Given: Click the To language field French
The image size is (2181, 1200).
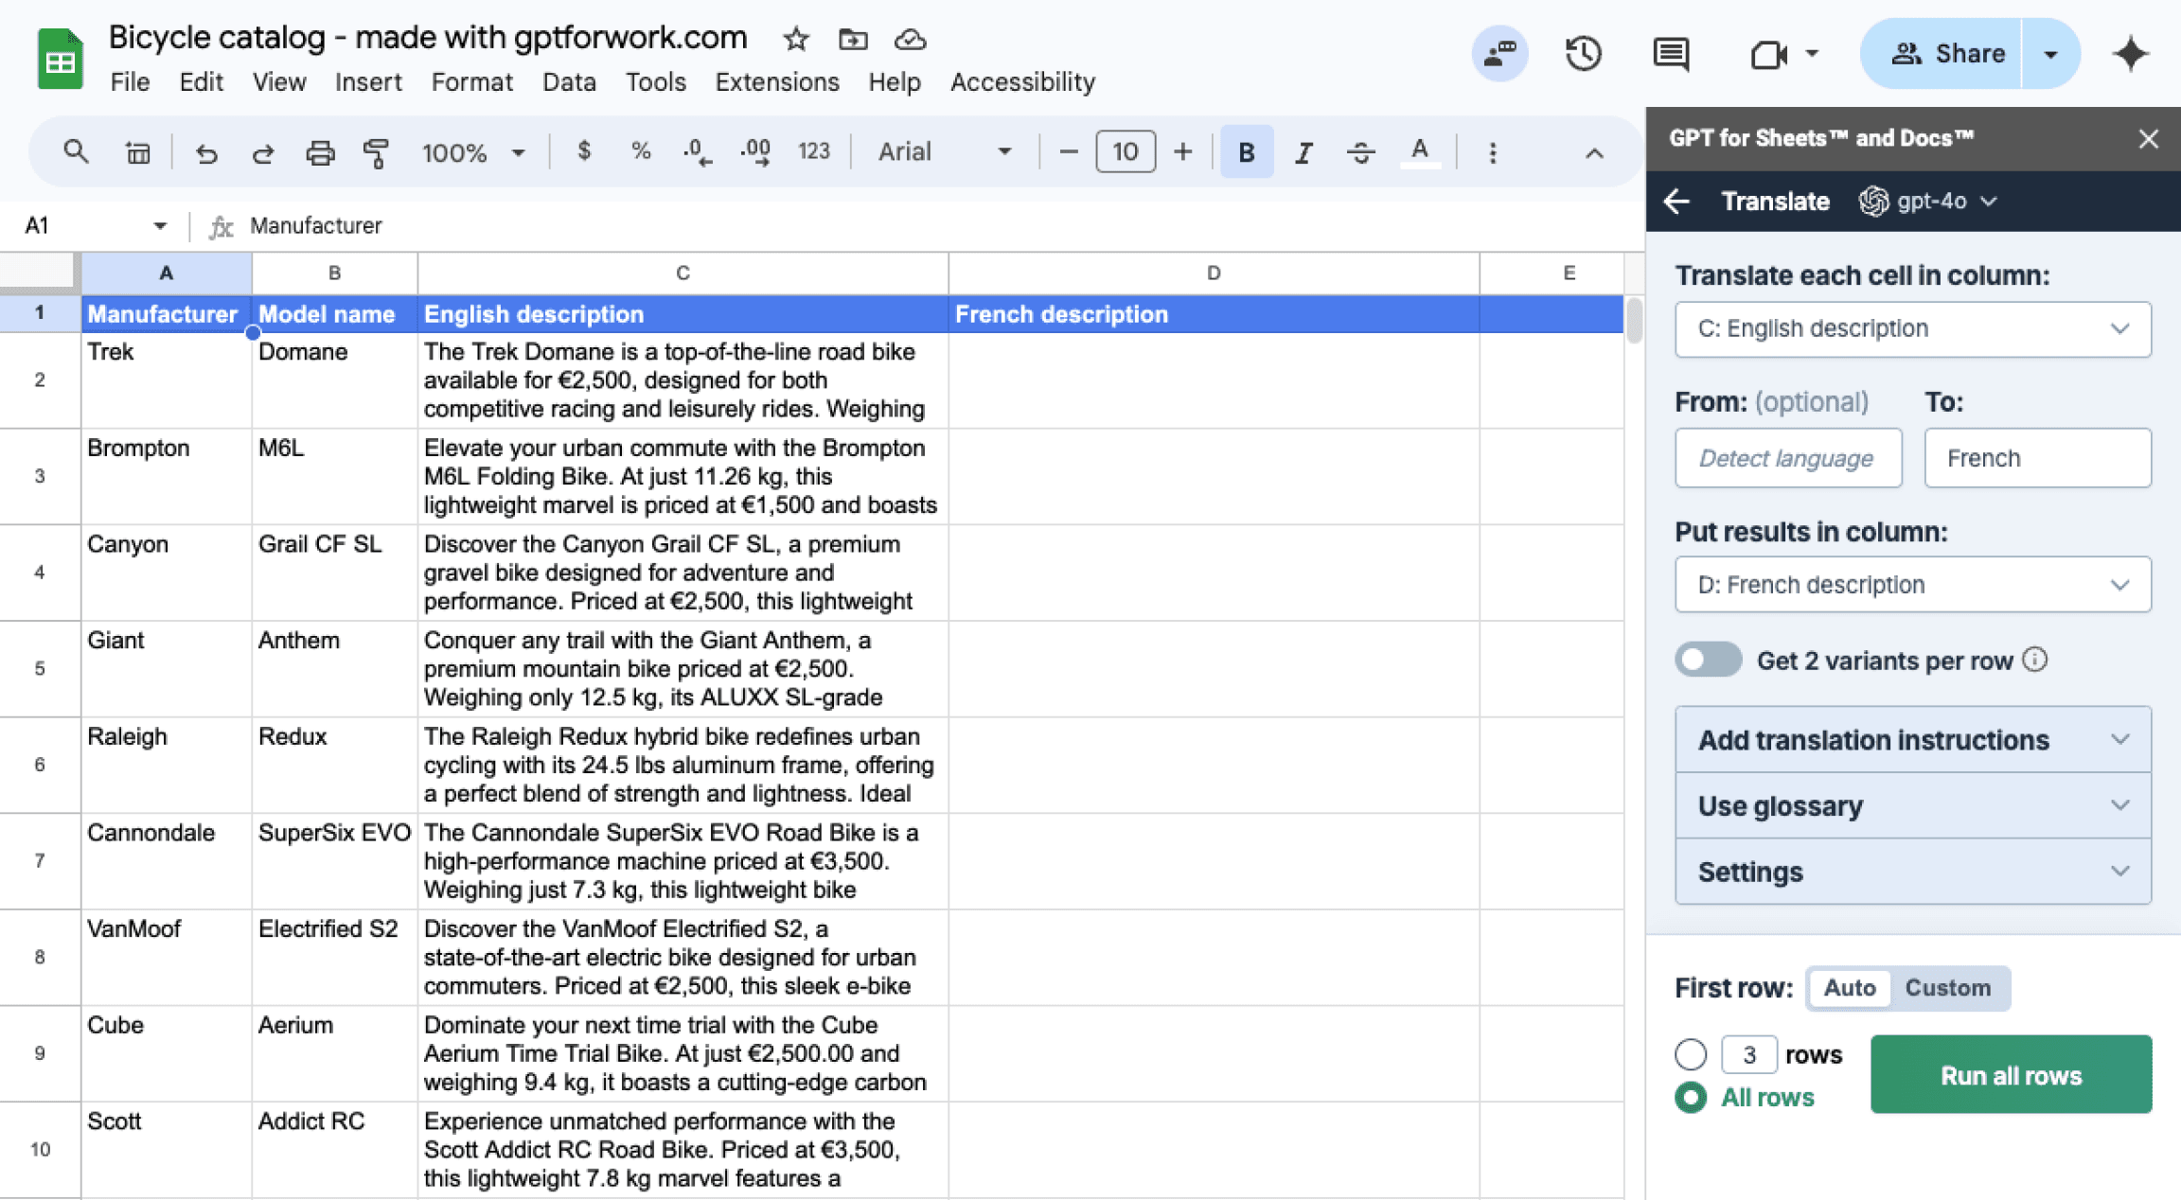Looking at the screenshot, I should tap(2037, 458).
